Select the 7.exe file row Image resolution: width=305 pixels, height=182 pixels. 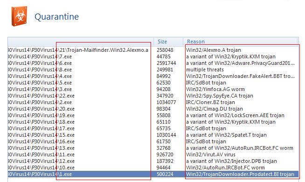(x=153, y=56)
